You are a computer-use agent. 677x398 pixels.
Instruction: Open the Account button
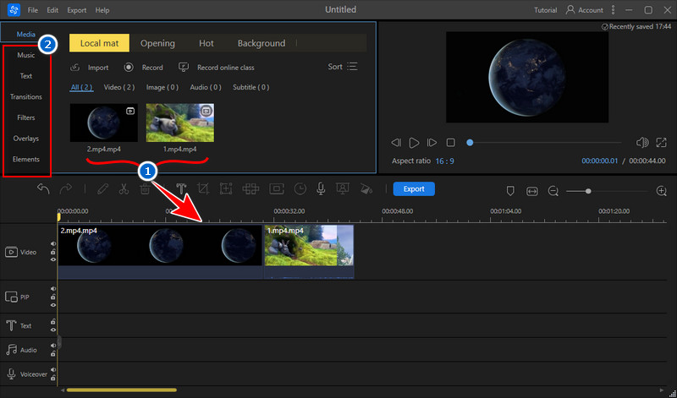pyautogui.click(x=585, y=10)
